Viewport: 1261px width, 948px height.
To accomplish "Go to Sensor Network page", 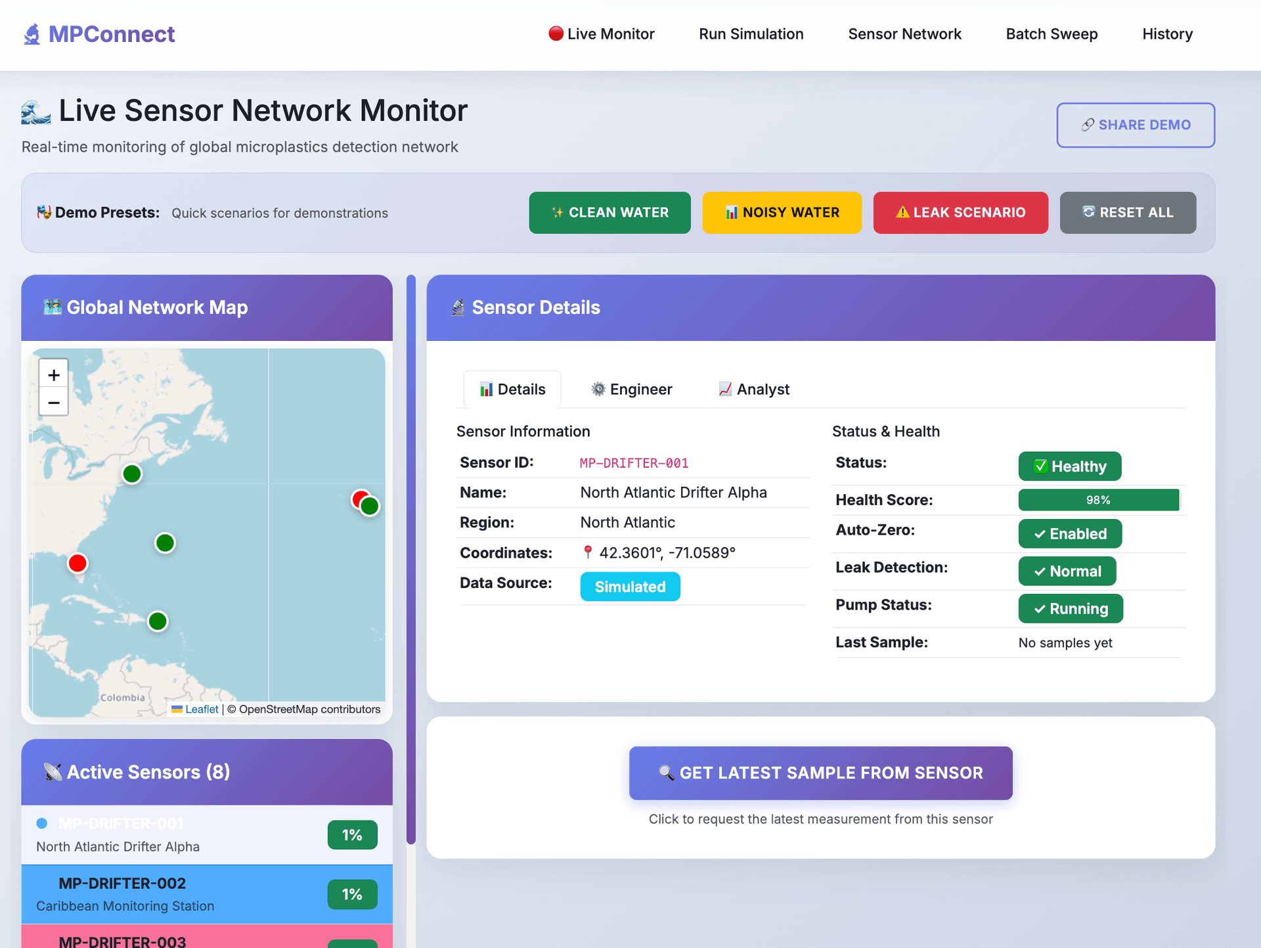I will coord(904,34).
